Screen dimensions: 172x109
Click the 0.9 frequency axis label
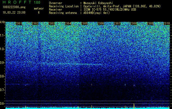[2, 63]
